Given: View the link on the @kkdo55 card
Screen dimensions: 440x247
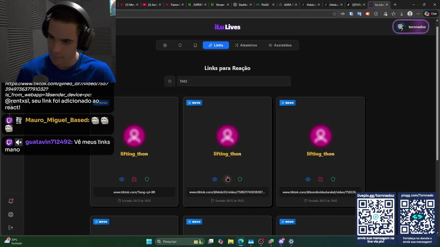Looking at the screenshot, I should click(x=215, y=179).
